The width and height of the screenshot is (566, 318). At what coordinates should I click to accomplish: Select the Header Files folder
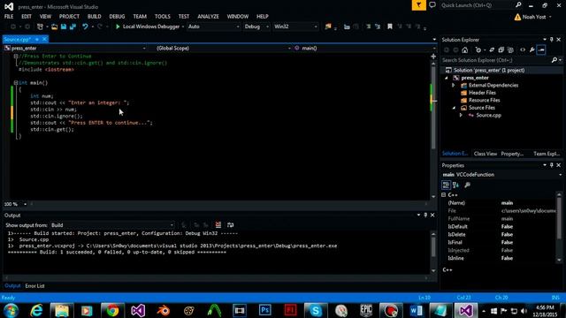pyautogui.click(x=482, y=93)
